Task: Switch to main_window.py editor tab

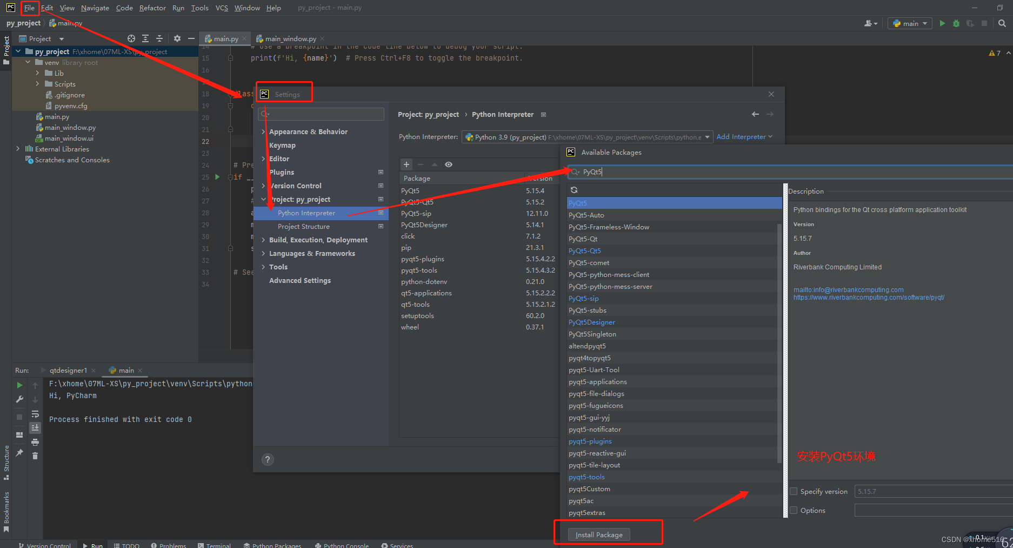Action: (x=290, y=38)
